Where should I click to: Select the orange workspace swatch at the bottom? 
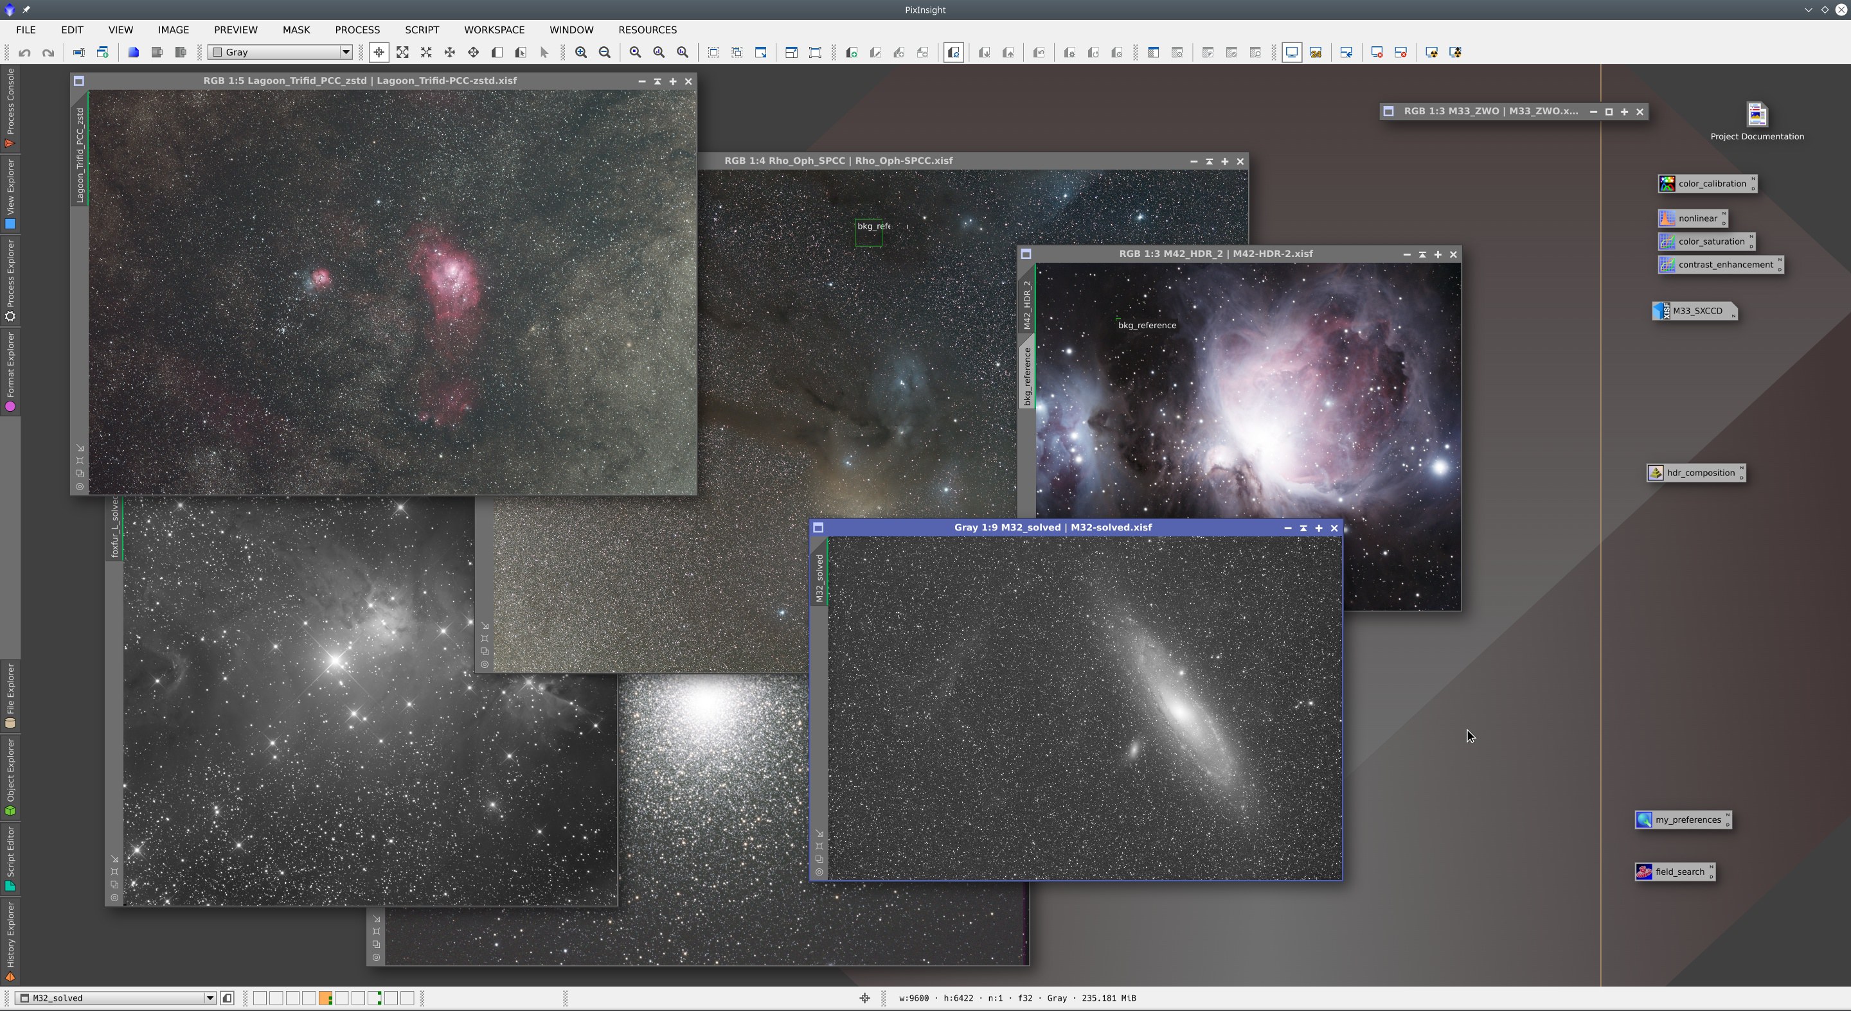point(325,998)
